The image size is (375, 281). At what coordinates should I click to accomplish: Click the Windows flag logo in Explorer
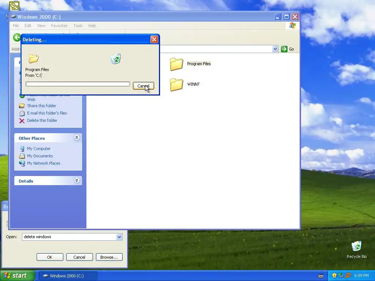(x=292, y=26)
